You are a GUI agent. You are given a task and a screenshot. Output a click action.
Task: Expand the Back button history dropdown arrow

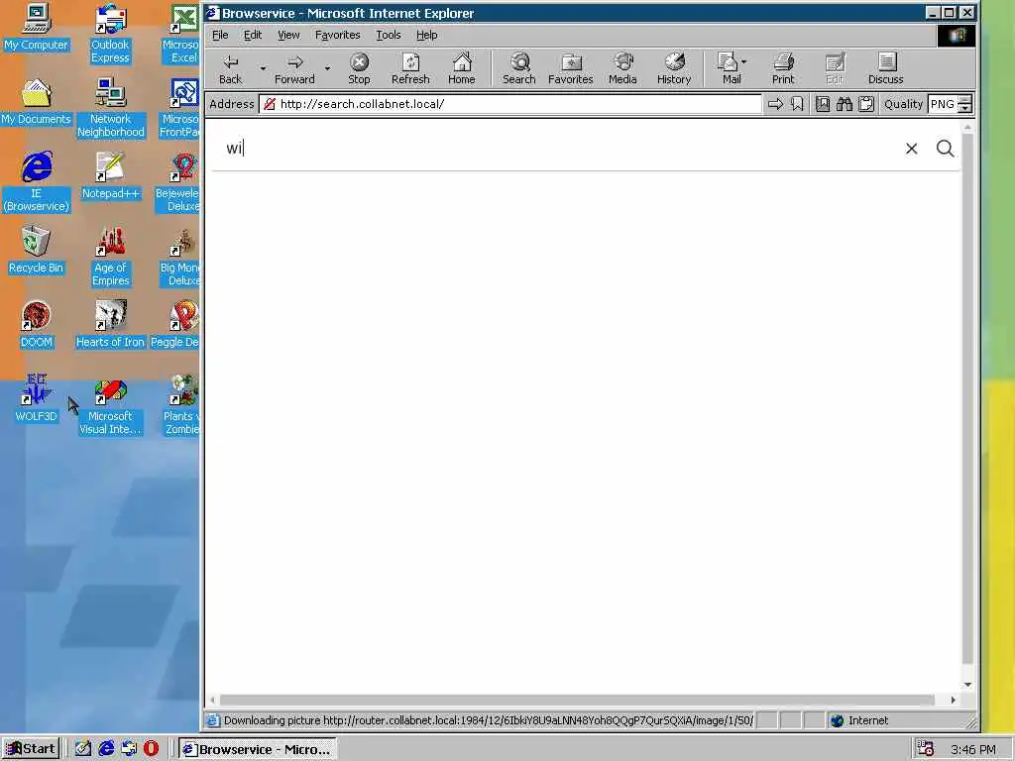coord(263,68)
